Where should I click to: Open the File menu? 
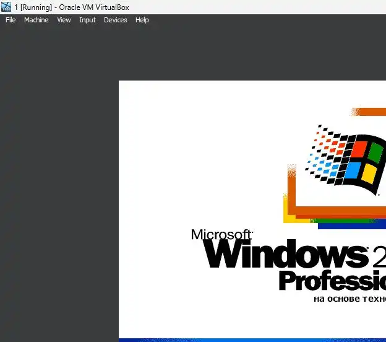coord(11,20)
